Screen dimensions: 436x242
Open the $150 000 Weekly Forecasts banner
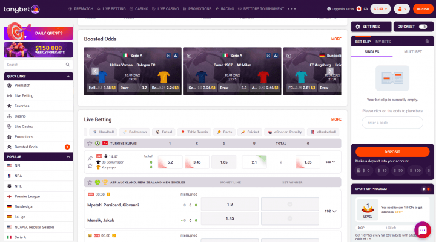pos(38,50)
